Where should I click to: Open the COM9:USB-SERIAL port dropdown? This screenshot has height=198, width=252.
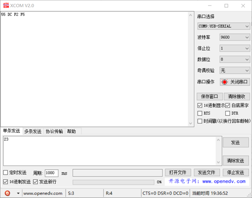(223, 26)
